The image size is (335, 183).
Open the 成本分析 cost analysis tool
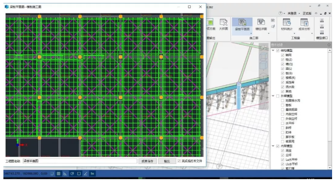304,25
